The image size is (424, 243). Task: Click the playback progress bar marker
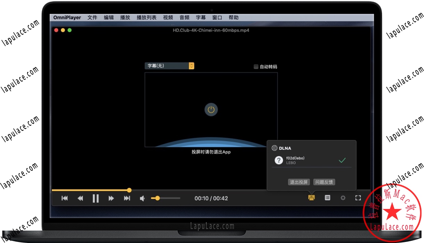pyautogui.click(x=129, y=190)
